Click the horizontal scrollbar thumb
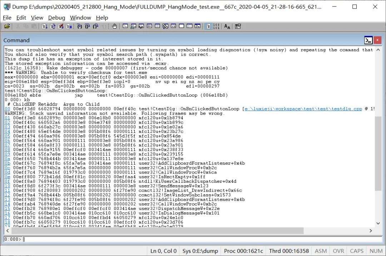Screen dimensions: 386x256 click(158, 231)
